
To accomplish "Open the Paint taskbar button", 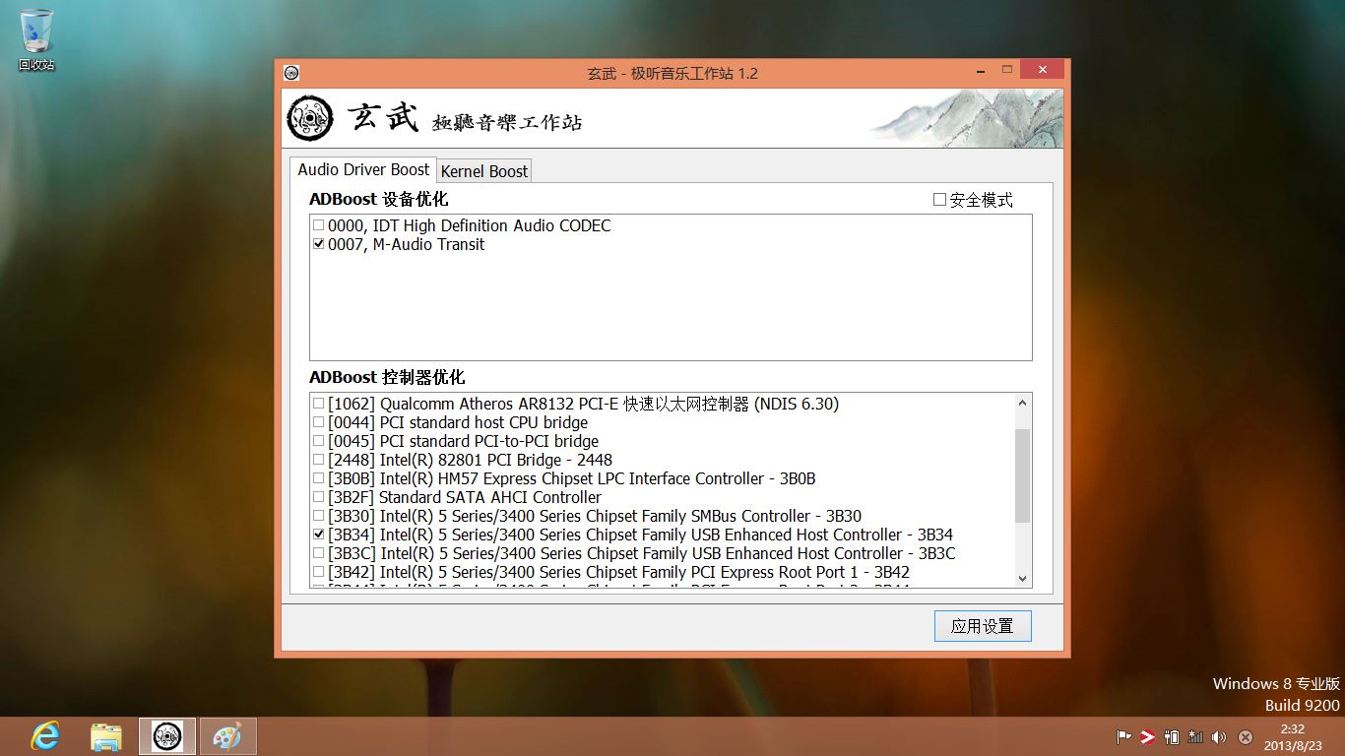I will [227, 735].
